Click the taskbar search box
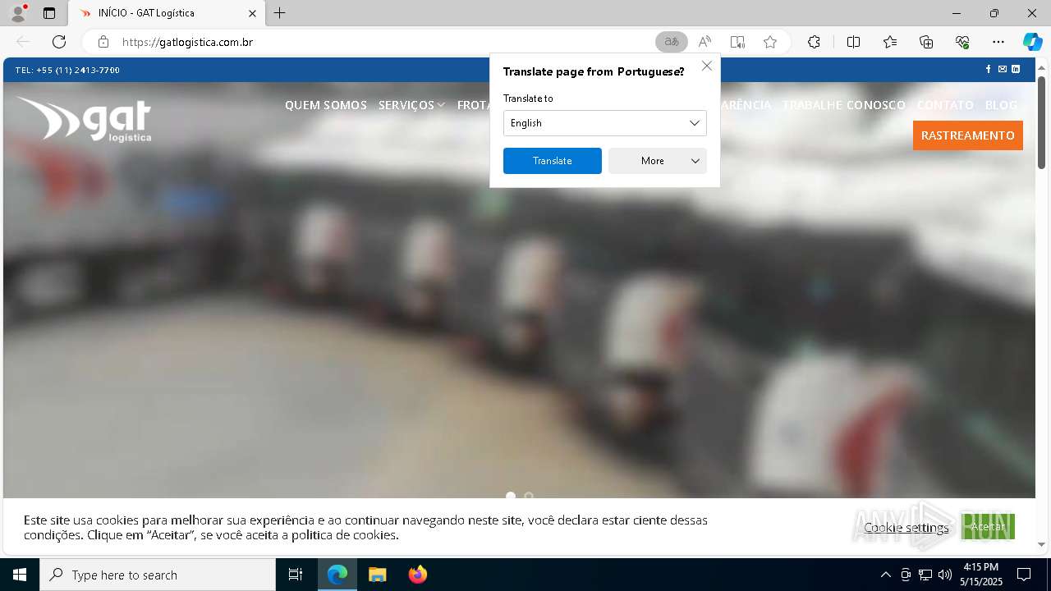 pos(158,575)
